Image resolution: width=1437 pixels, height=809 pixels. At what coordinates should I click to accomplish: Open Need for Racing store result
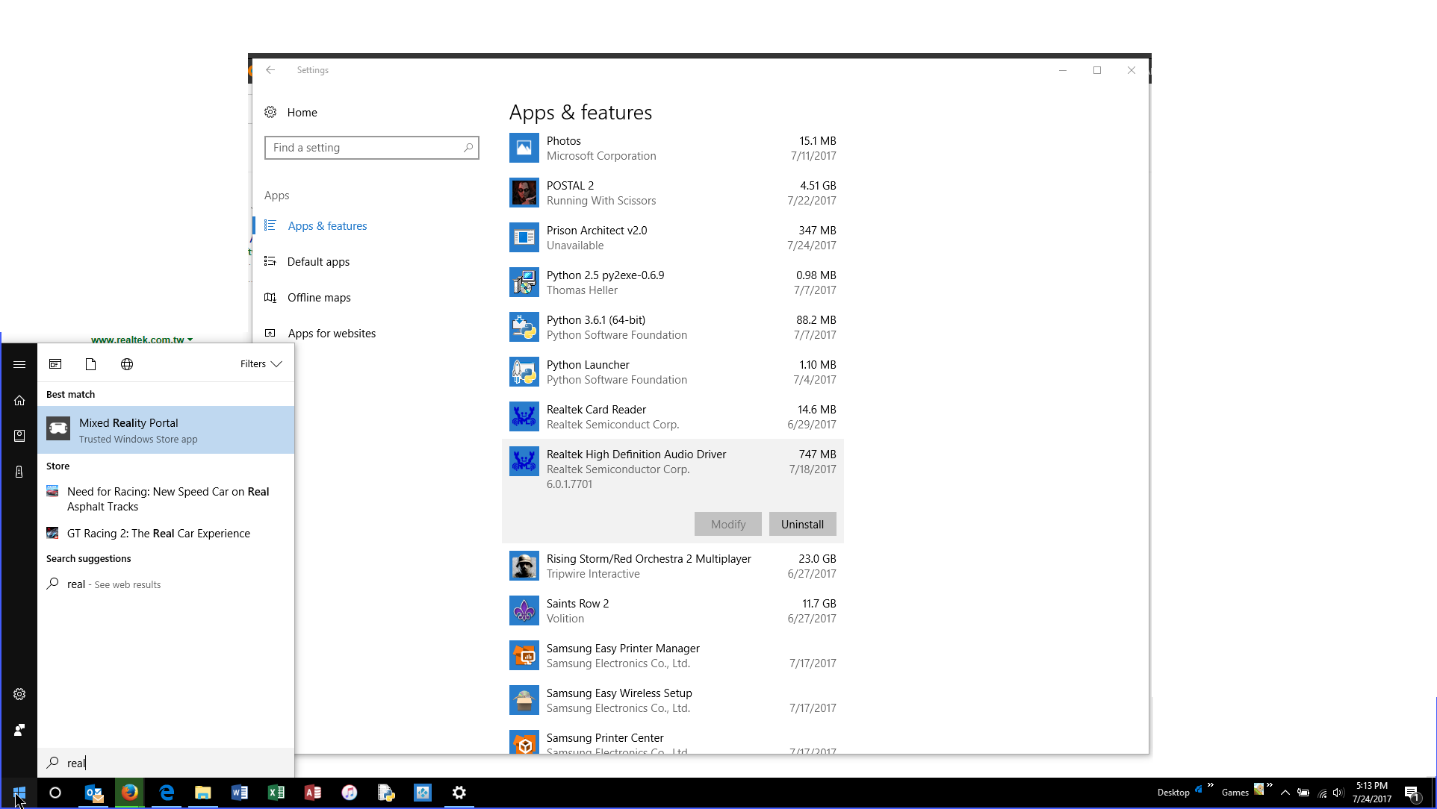[x=166, y=499]
